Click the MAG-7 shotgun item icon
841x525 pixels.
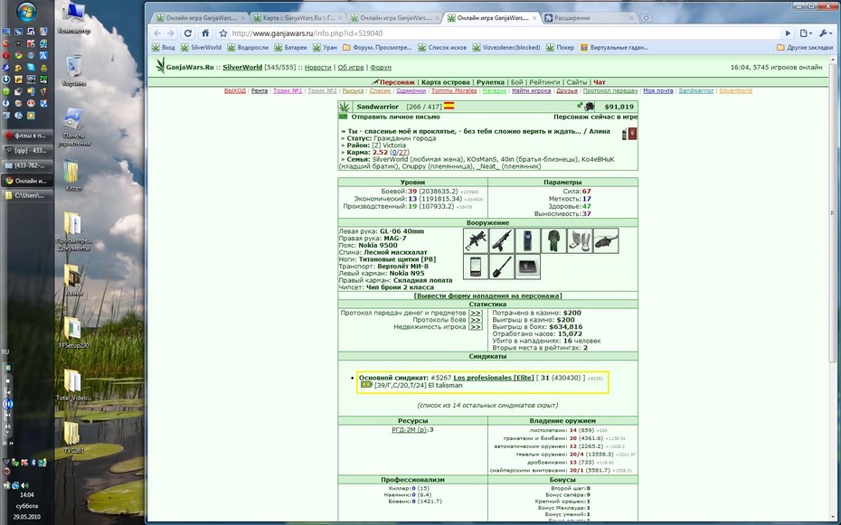coord(502,240)
